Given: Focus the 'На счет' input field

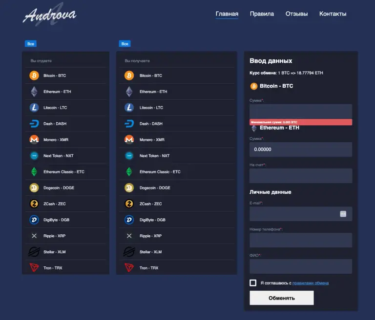Looking at the screenshot, I should pyautogui.click(x=301, y=176).
